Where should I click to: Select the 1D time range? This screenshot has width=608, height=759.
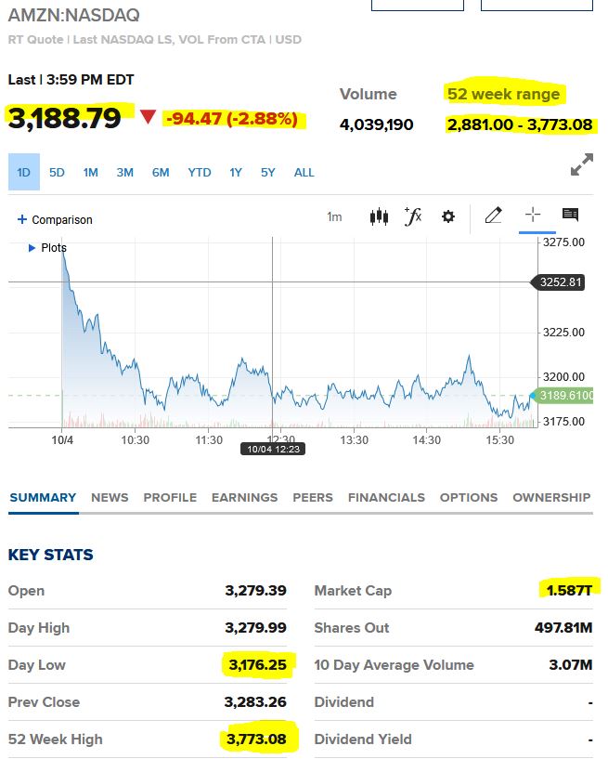[24, 172]
